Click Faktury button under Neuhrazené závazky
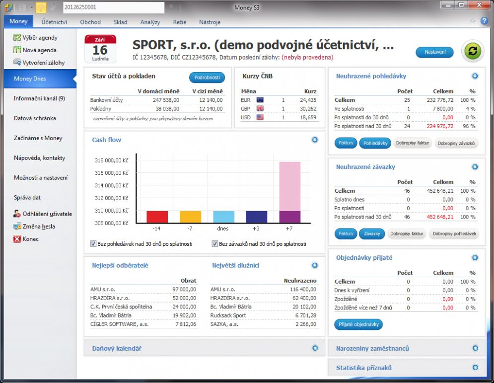The image size is (494, 383). [x=346, y=234]
